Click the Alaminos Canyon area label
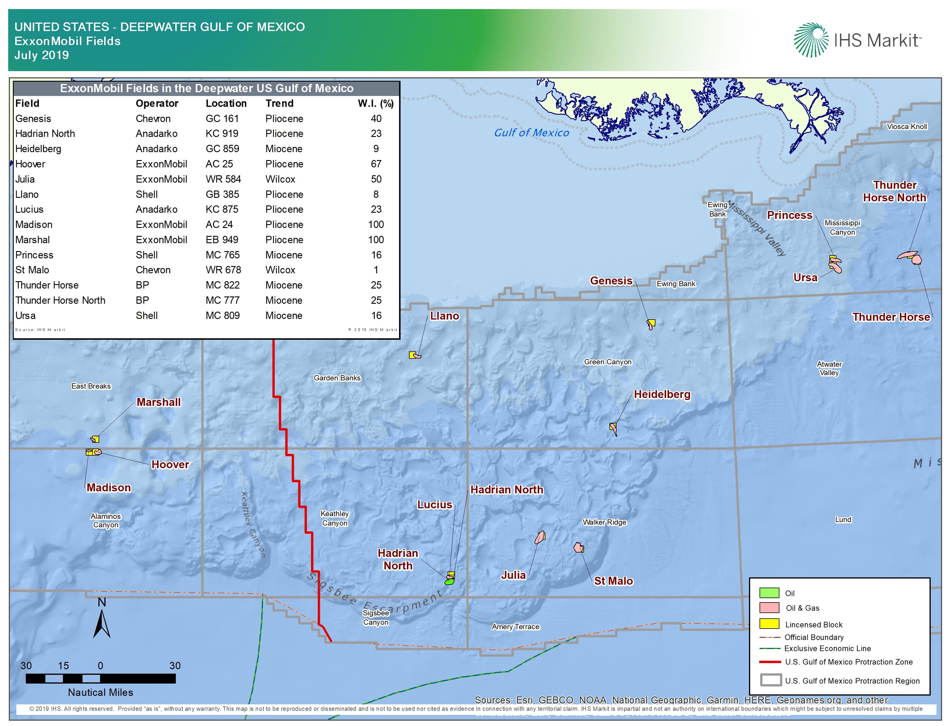950x726 pixels. [105, 520]
